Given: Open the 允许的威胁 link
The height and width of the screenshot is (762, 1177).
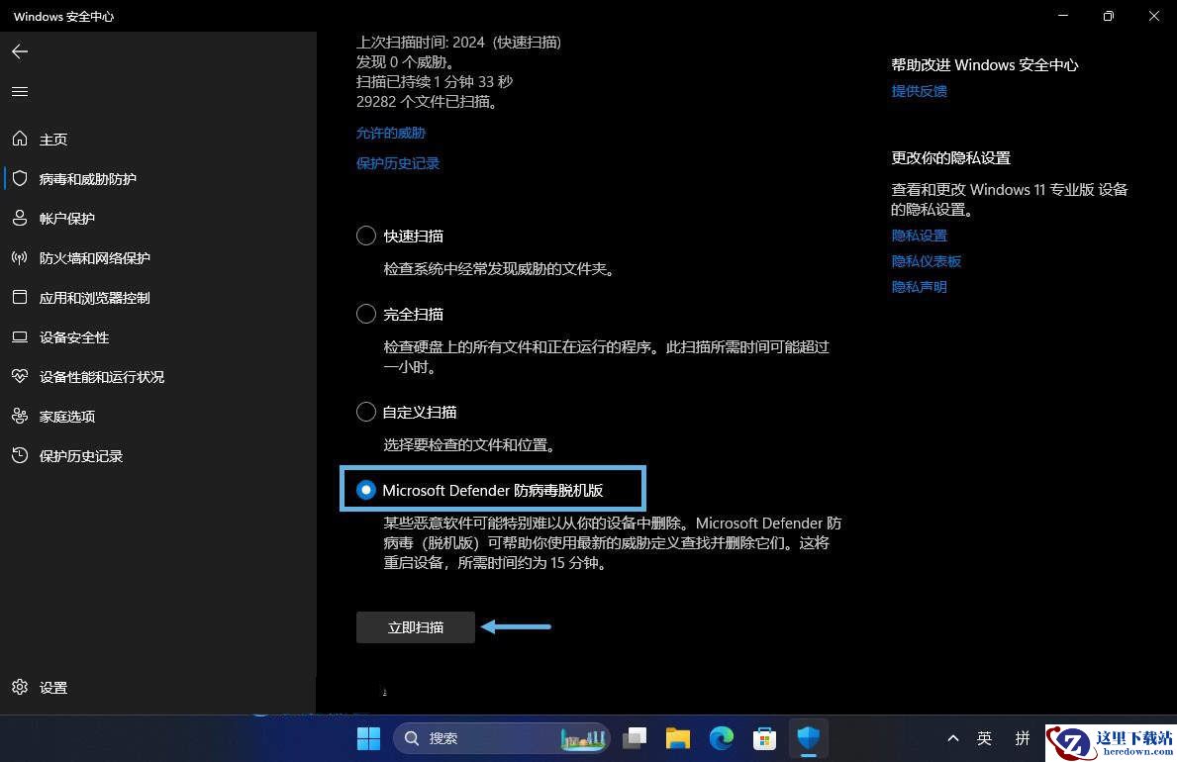Looking at the screenshot, I should 391,133.
